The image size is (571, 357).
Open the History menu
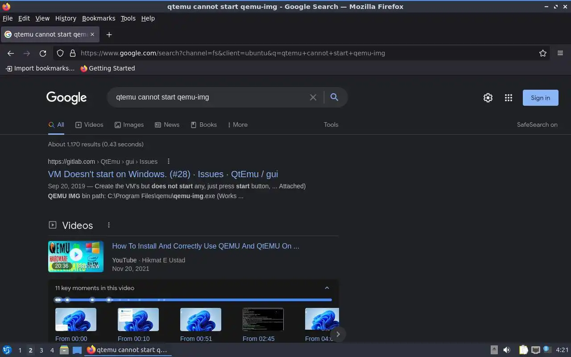(x=66, y=18)
